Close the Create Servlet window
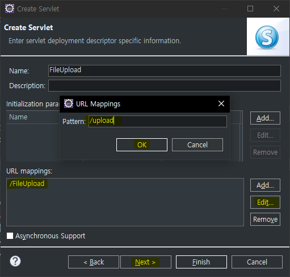The image size is (290, 277). 276,9
